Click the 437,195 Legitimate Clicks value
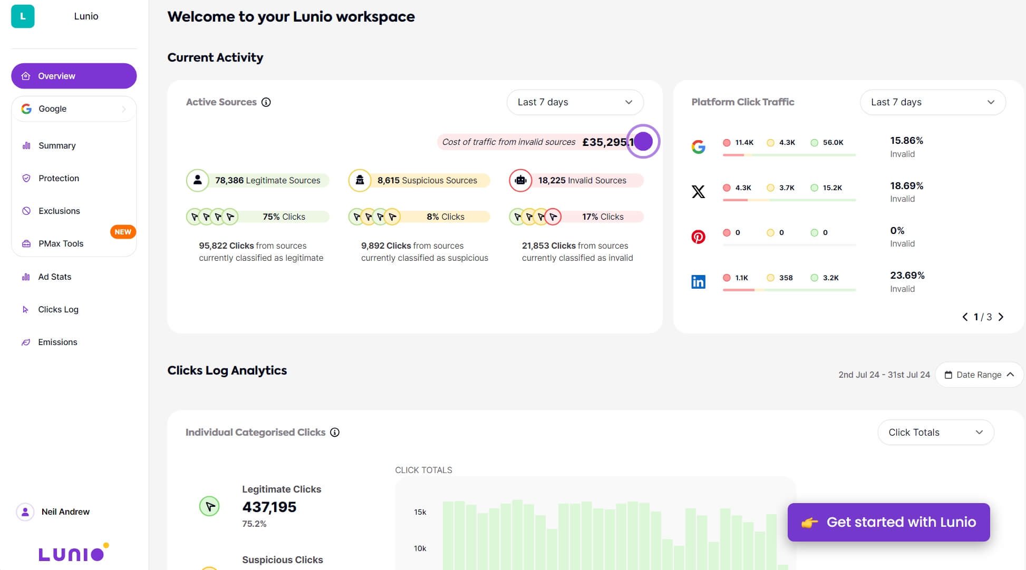The width and height of the screenshot is (1026, 570). 269,507
